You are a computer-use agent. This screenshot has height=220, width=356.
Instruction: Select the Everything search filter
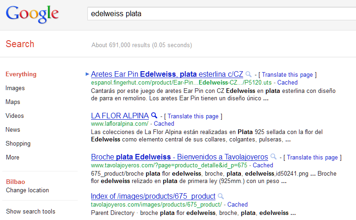[21, 74]
